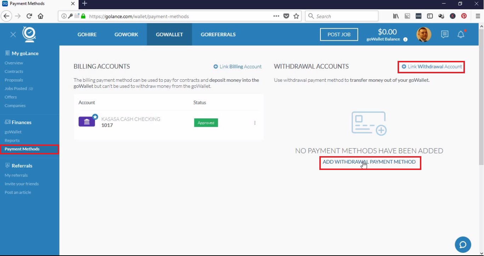
Task: Open Offers in the sidebar
Action: pos(11,97)
